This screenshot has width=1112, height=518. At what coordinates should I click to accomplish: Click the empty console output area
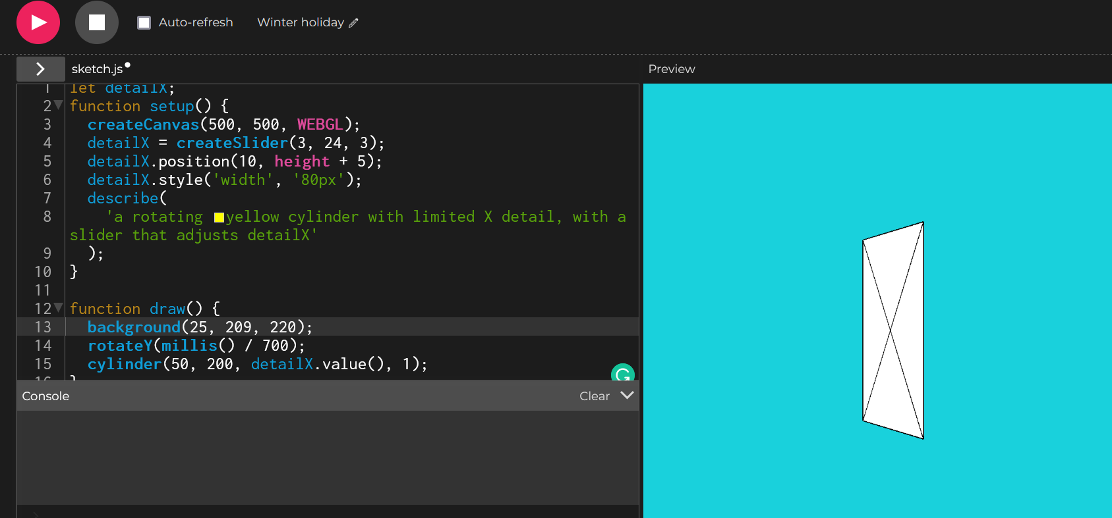pyautogui.click(x=328, y=457)
